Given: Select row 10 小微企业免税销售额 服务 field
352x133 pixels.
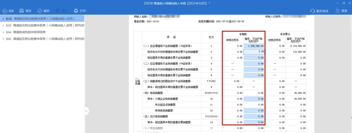Looking at the screenshot, I should coord(254,99).
